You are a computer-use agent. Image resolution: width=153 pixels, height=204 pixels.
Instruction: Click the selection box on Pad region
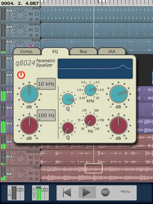93,168
